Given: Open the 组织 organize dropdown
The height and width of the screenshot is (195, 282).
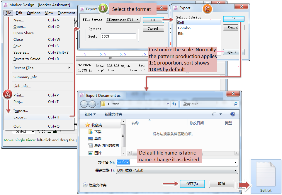Looking at the screenshot, I should [x=90, y=114].
